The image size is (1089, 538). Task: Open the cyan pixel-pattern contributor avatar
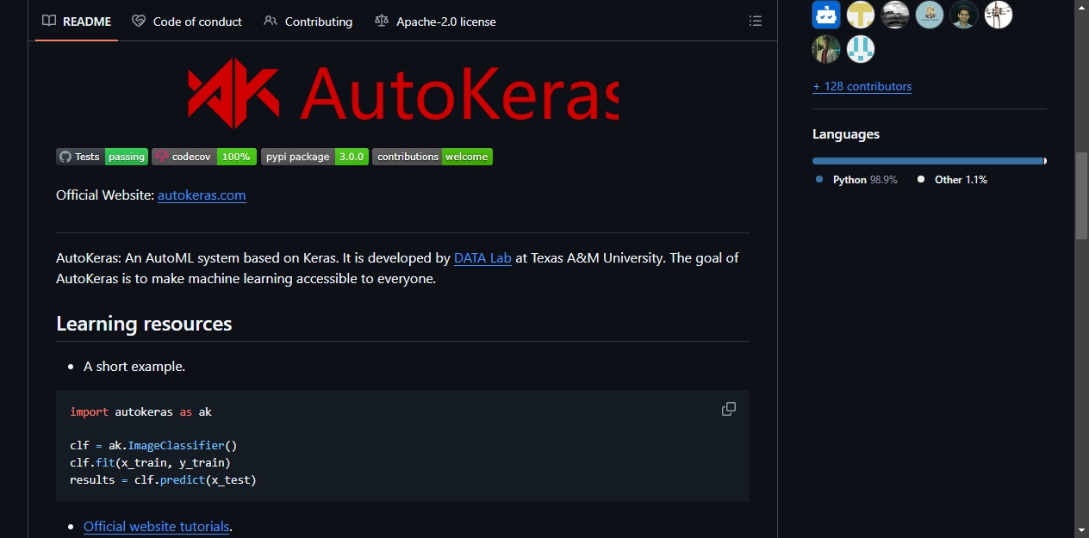pyautogui.click(x=861, y=49)
